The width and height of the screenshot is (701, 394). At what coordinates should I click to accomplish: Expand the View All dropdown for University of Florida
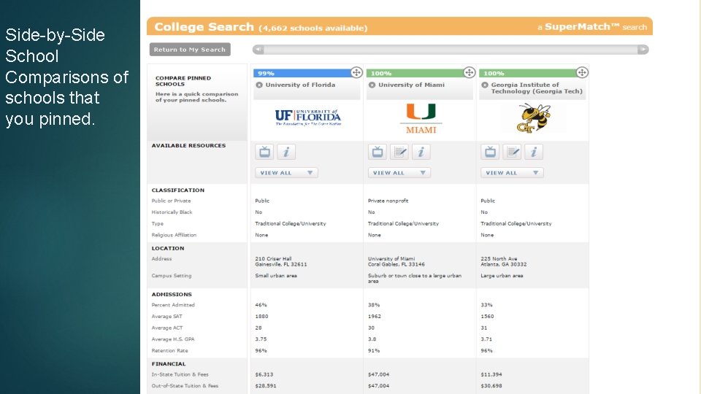click(286, 173)
